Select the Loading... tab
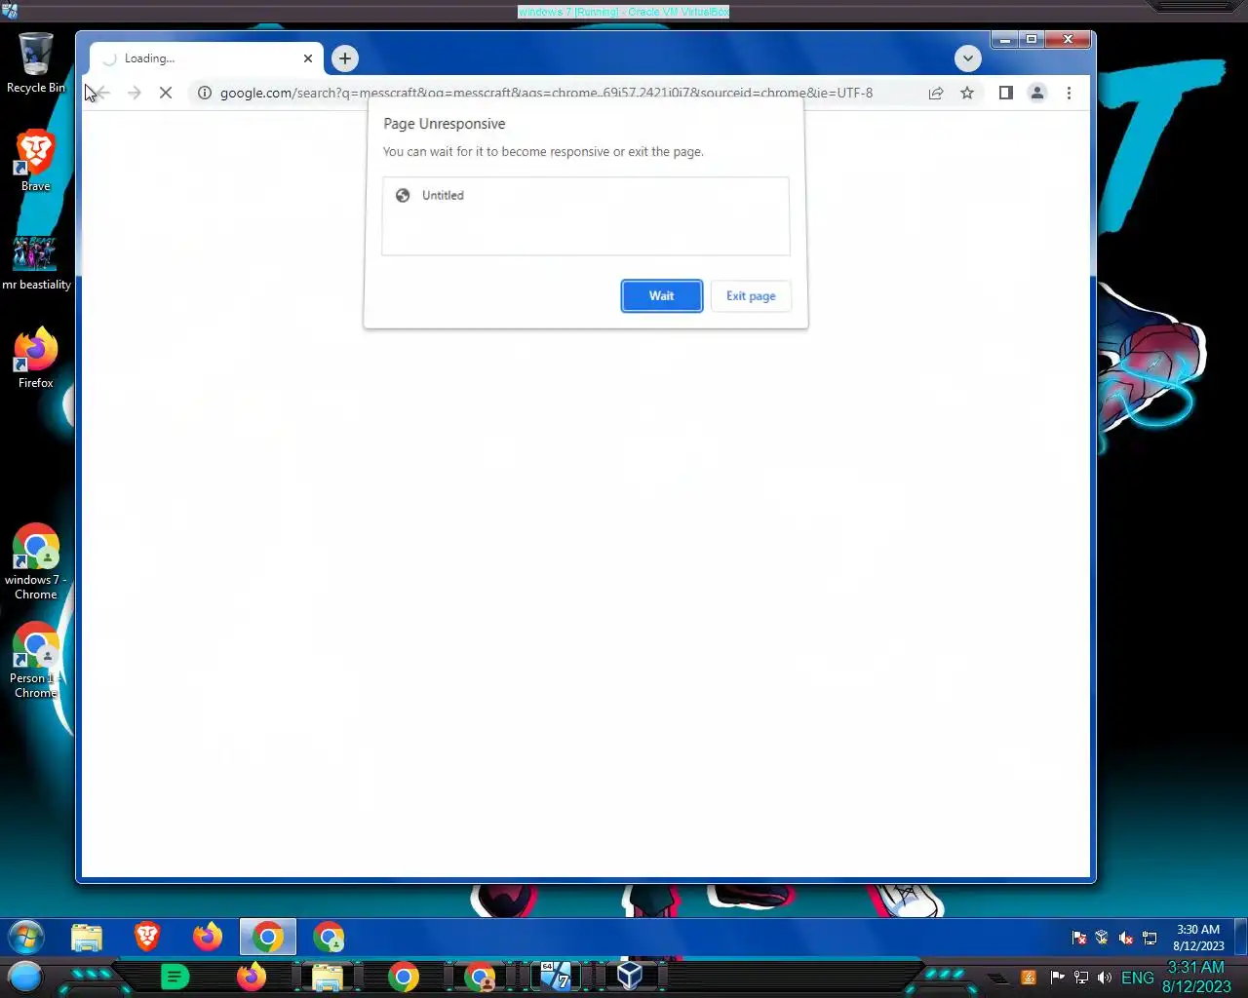This screenshot has width=1248, height=998. click(205, 58)
